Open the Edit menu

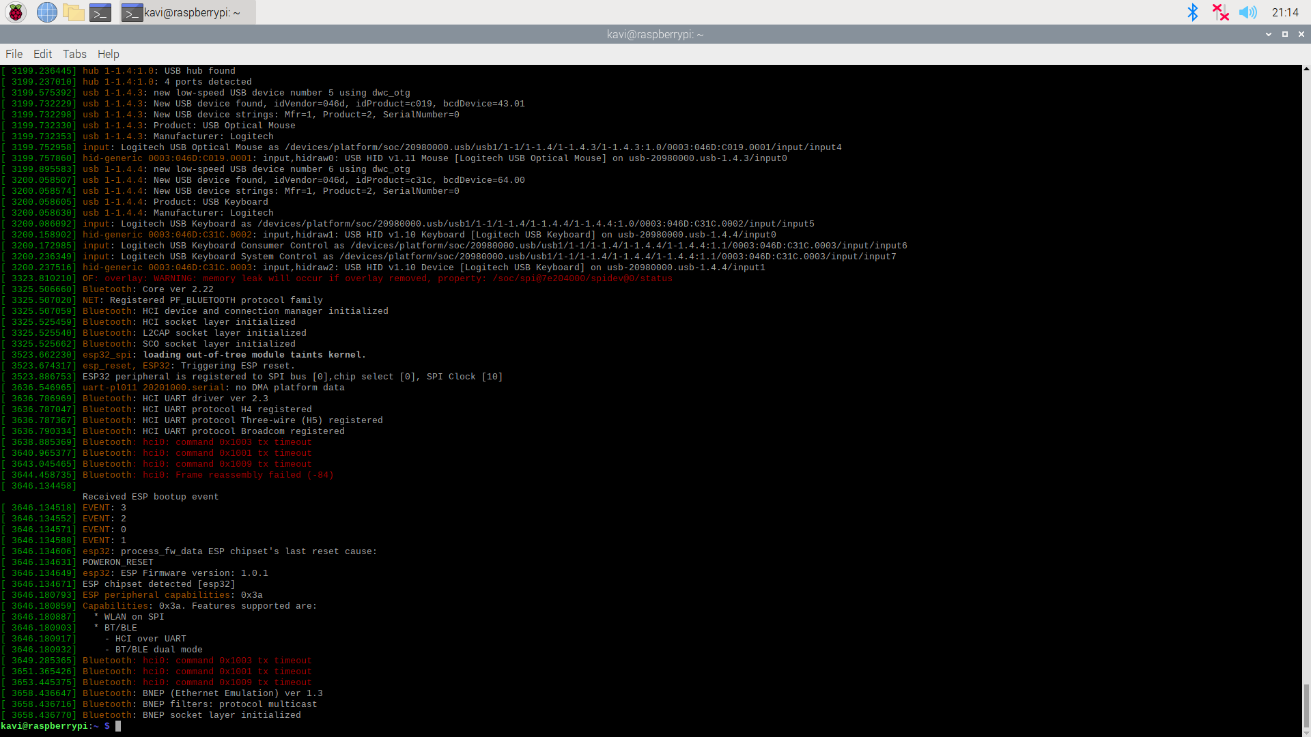click(x=42, y=54)
